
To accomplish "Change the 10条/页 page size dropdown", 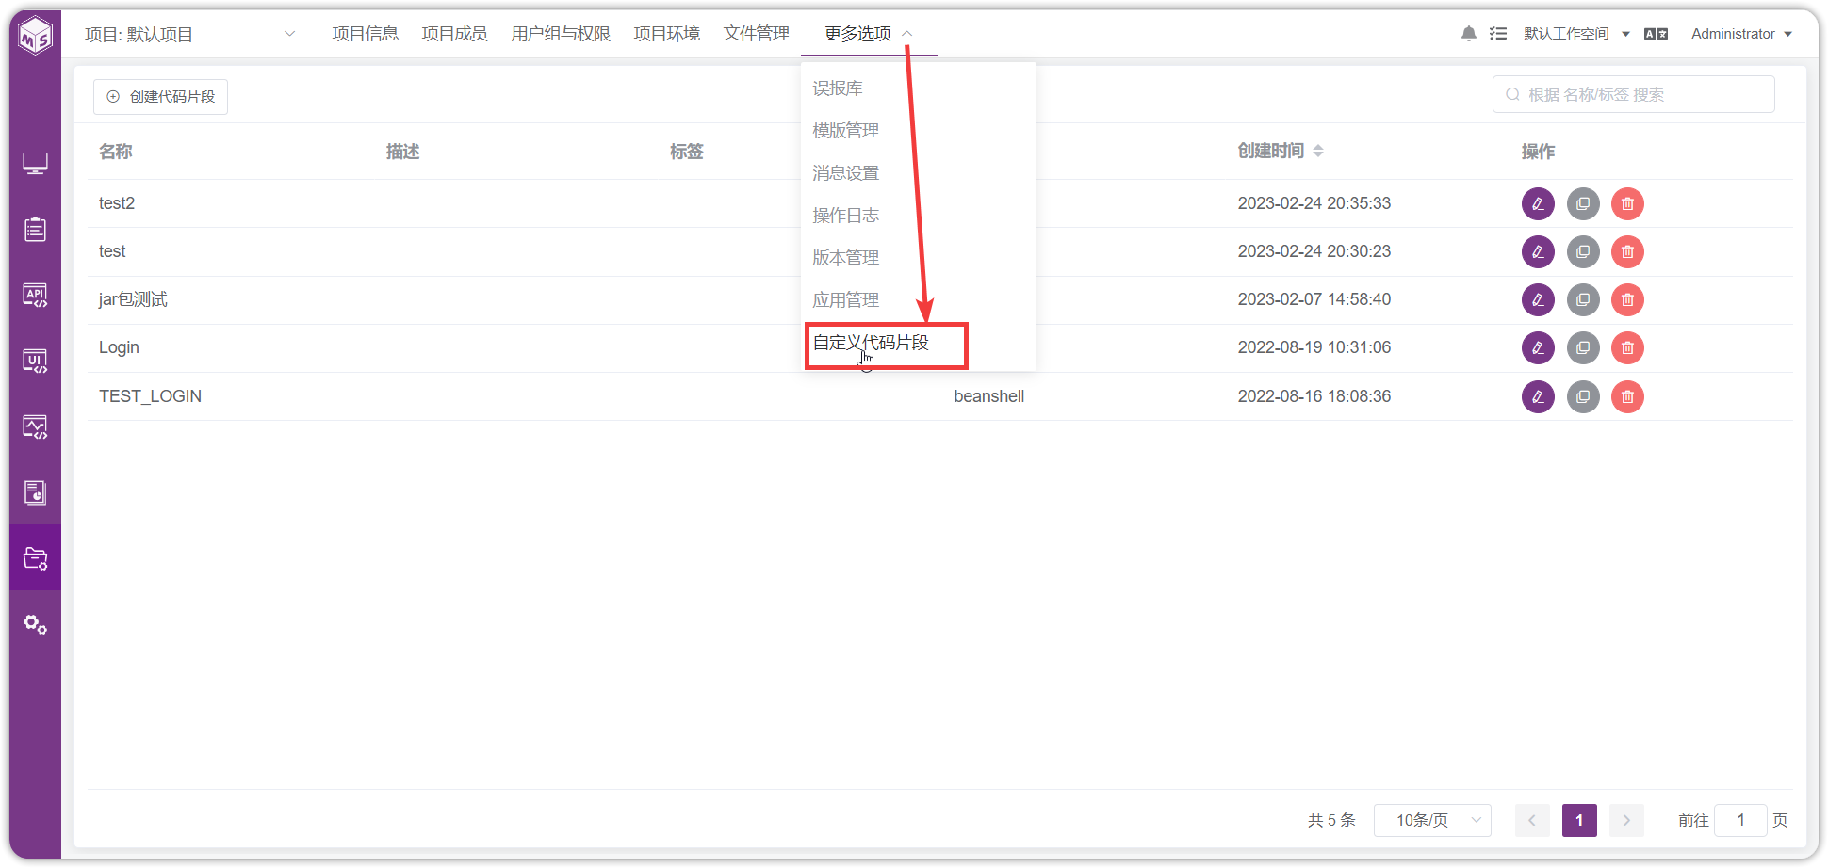I will (1432, 820).
